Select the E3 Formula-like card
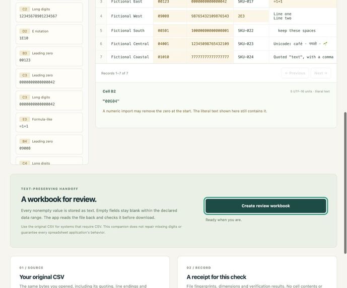The width and height of the screenshot is (347, 288). [x=49, y=123]
